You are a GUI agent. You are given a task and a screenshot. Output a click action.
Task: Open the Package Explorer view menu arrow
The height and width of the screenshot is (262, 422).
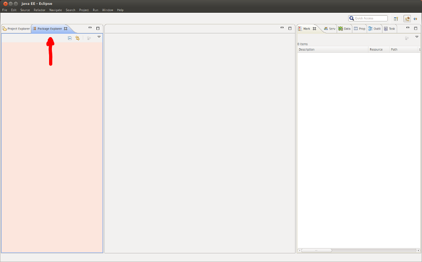click(99, 37)
